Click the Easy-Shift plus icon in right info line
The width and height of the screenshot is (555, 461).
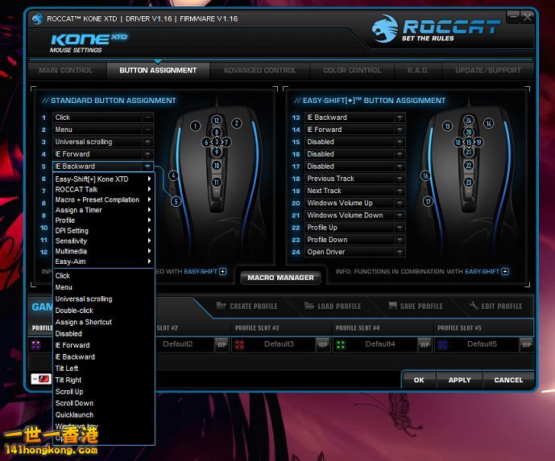505,271
